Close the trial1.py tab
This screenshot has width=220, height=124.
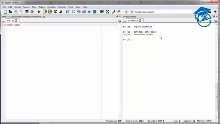tap(16, 21)
